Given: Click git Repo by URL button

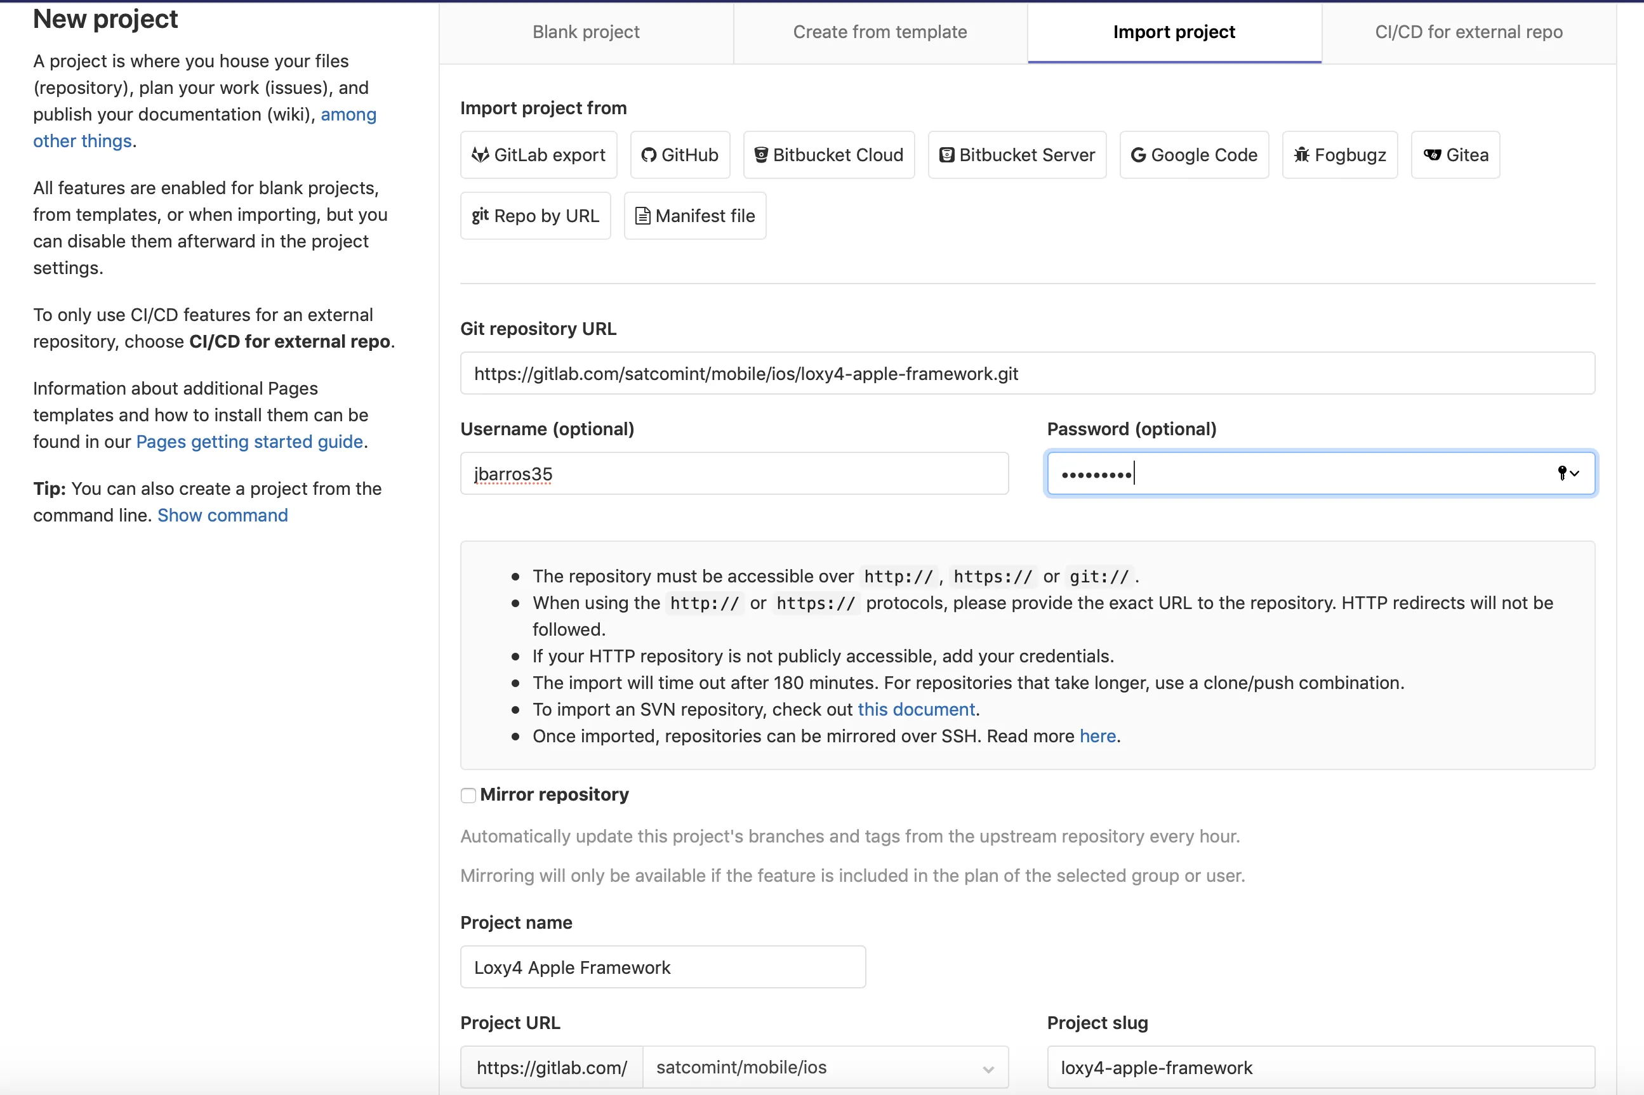Looking at the screenshot, I should tap(535, 216).
